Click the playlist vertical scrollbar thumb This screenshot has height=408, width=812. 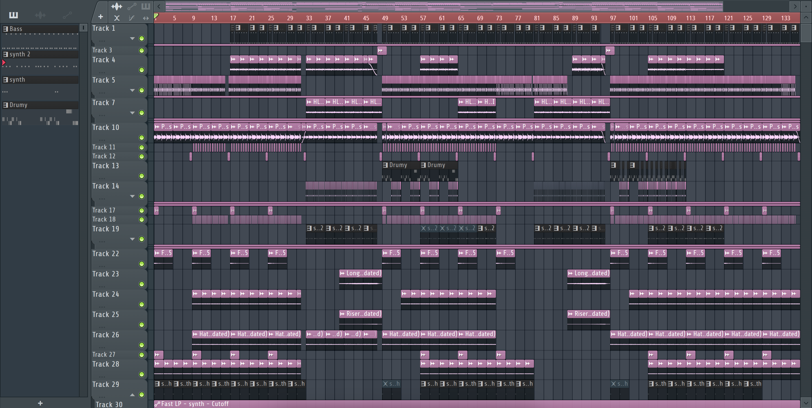click(806, 32)
